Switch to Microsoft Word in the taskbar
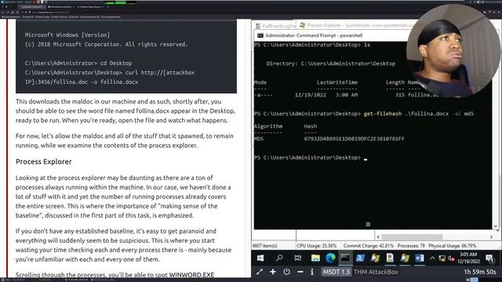The height and width of the screenshot is (282, 502). click(x=420, y=258)
